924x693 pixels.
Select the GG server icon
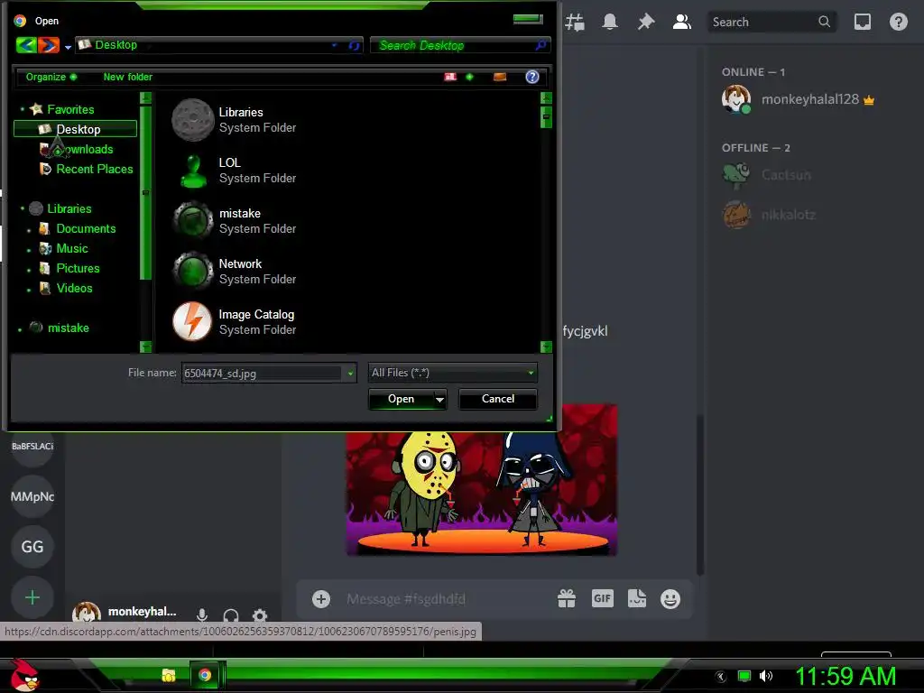click(x=32, y=547)
